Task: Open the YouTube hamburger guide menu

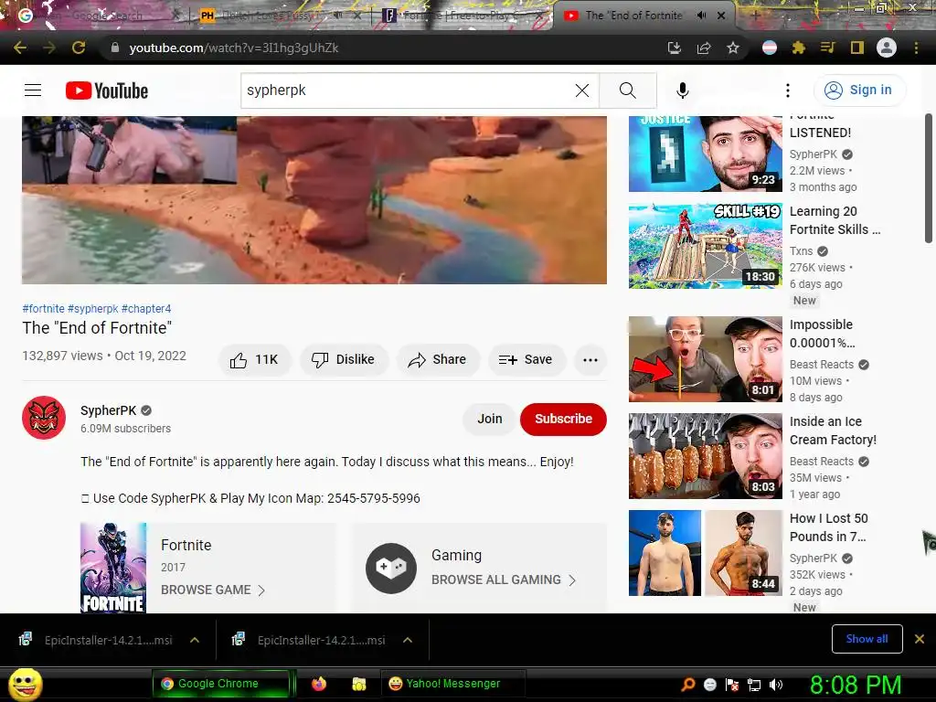Action: pyautogui.click(x=33, y=90)
